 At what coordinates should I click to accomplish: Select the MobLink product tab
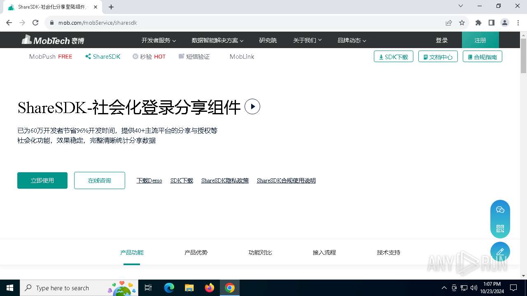point(242,57)
